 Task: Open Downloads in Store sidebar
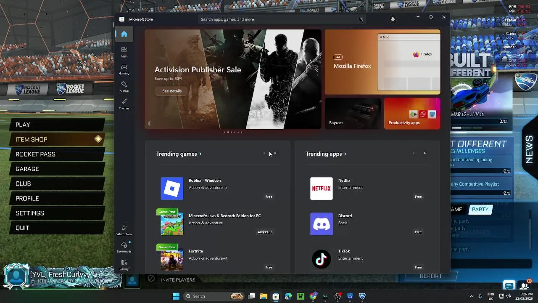(124, 247)
